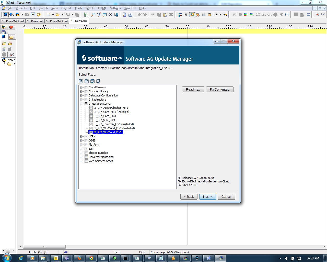Toggle the Integration Server checkbox
327x262 pixels.
click(86, 104)
